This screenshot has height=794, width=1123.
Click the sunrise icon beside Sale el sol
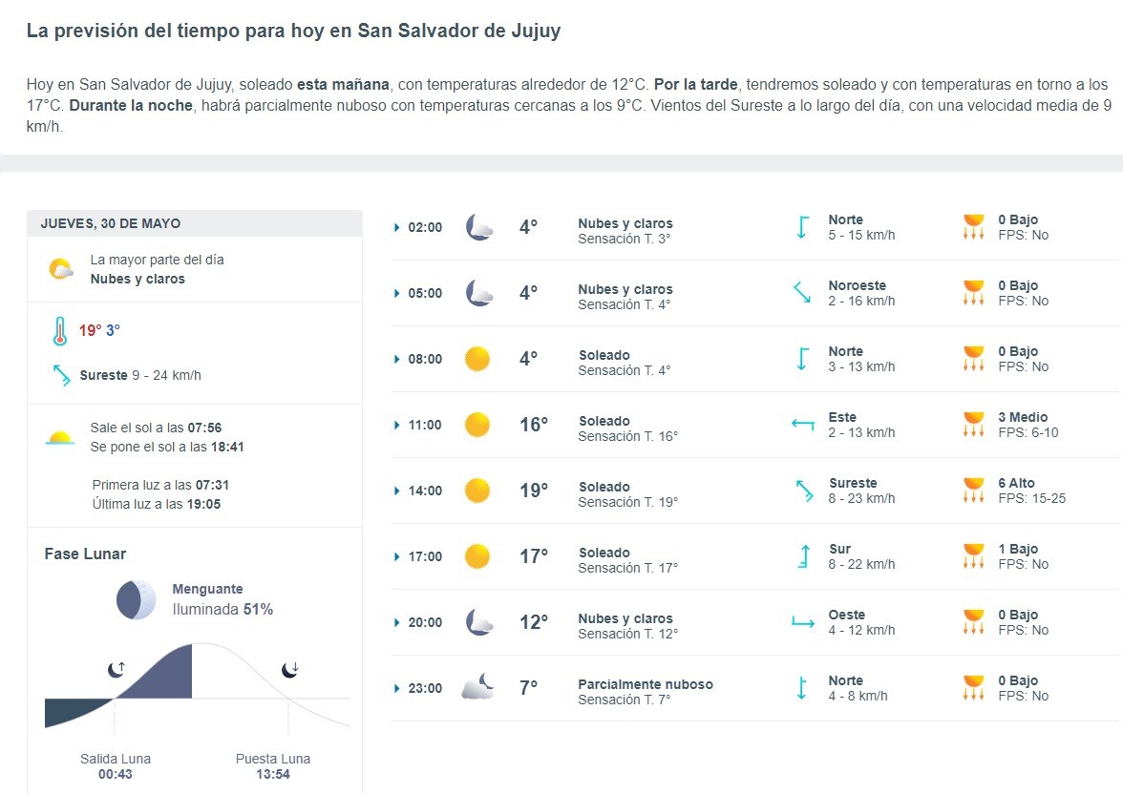point(60,437)
